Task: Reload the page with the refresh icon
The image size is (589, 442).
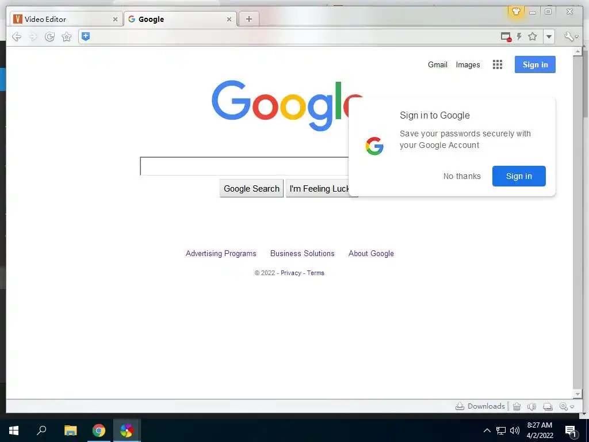Action: pos(49,36)
